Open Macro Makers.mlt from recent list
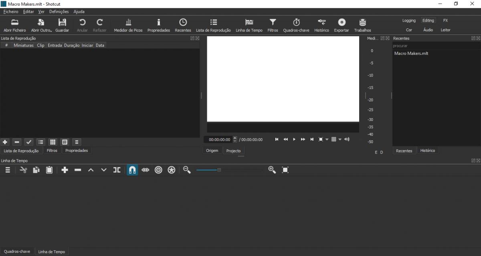This screenshot has width=481, height=256. 411,53
